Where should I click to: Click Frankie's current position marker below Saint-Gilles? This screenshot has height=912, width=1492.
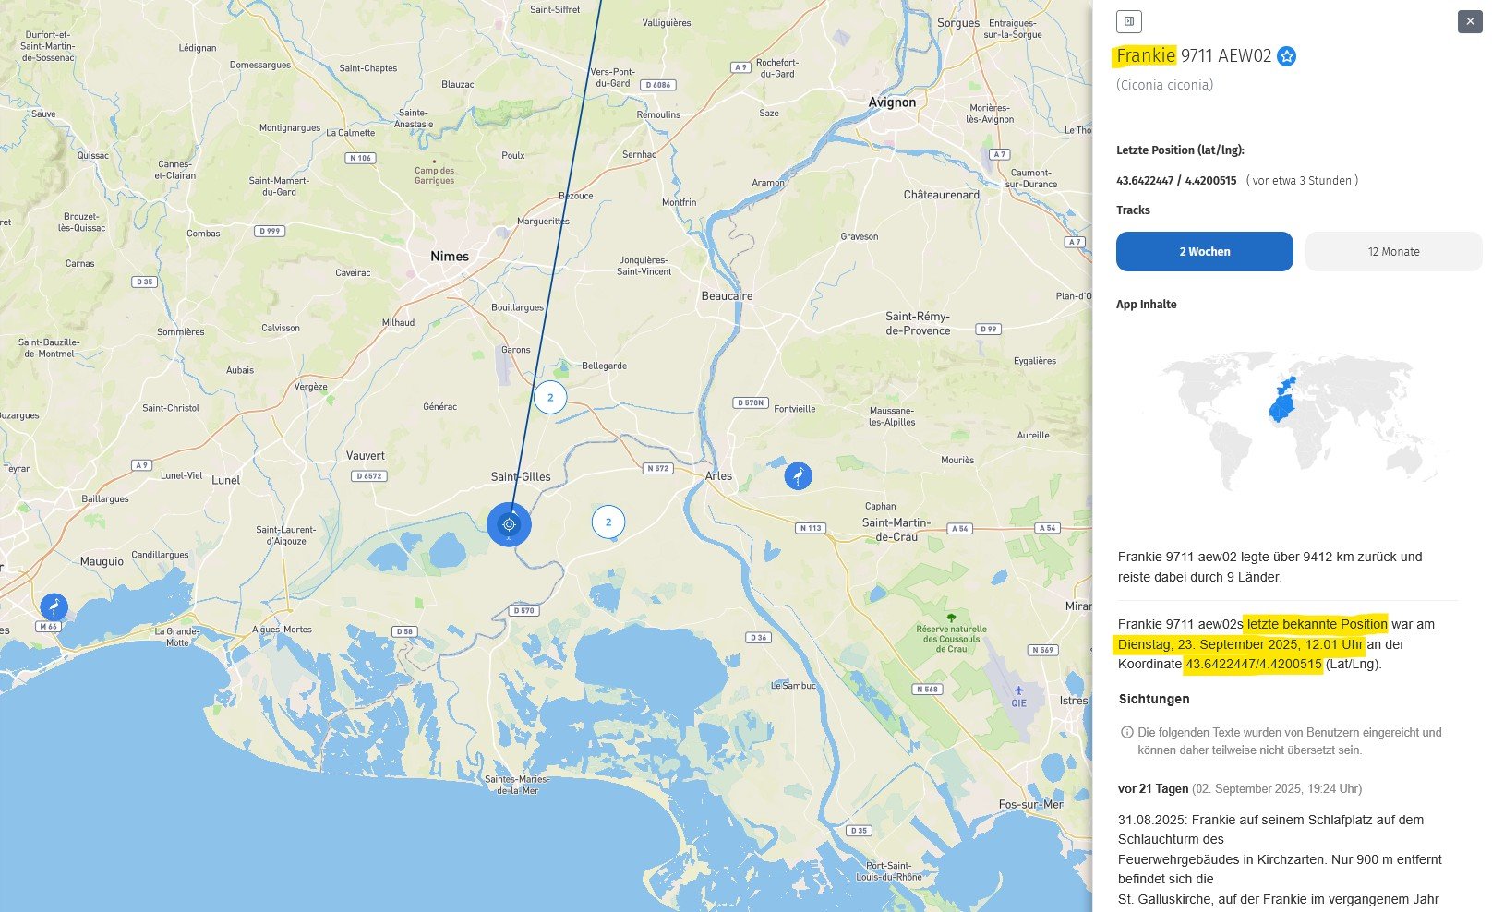click(509, 524)
